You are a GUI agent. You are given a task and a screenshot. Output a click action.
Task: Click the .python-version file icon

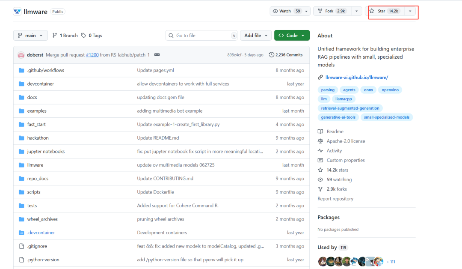(x=21, y=260)
